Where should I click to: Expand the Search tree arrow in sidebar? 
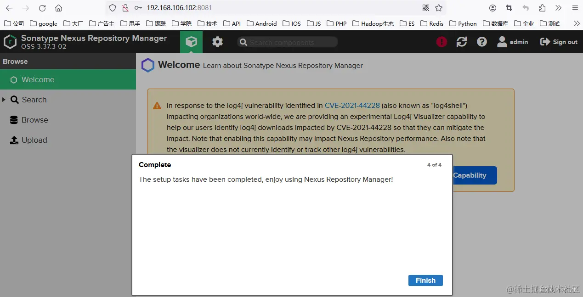[x=4, y=100]
